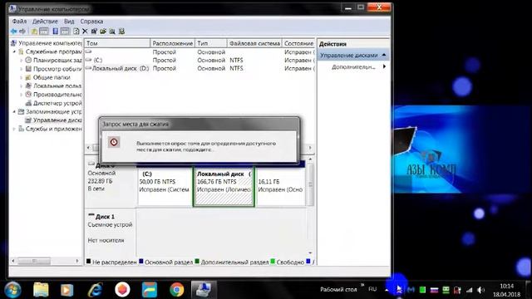Click the console tree horizontal scrollbar thumb
This screenshot has width=532, height=299.
[34, 261]
